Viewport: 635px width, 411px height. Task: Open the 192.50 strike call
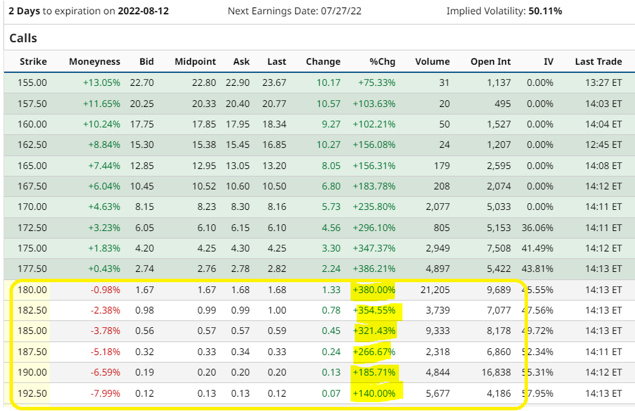click(33, 393)
